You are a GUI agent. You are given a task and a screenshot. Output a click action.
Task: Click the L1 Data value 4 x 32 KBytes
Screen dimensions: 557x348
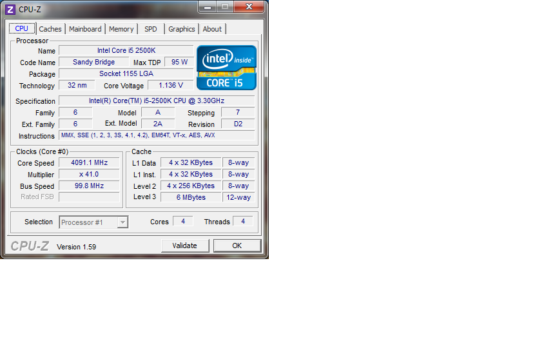[x=191, y=162]
